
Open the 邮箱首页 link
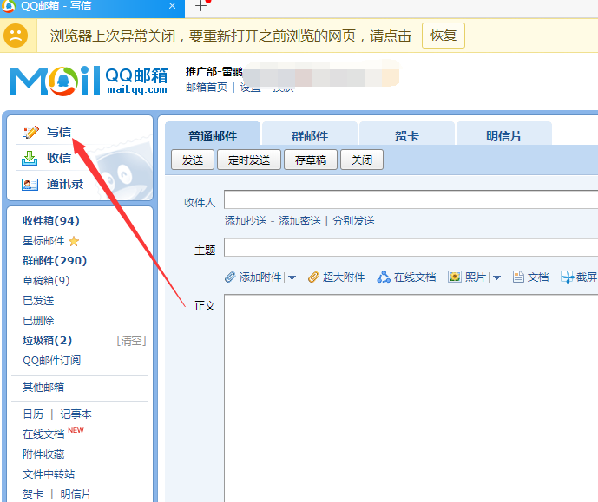point(207,88)
